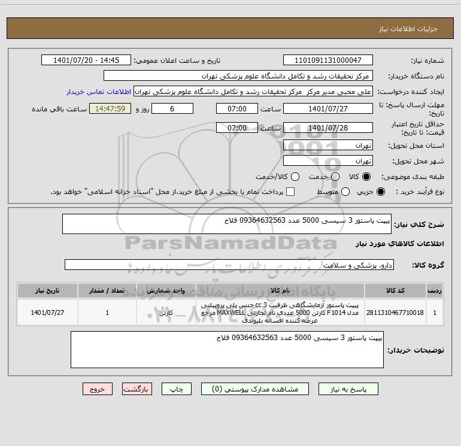The height and width of the screenshot is (446, 461).
Task: Click the remaining days field showing 6
Action: pos(172,108)
